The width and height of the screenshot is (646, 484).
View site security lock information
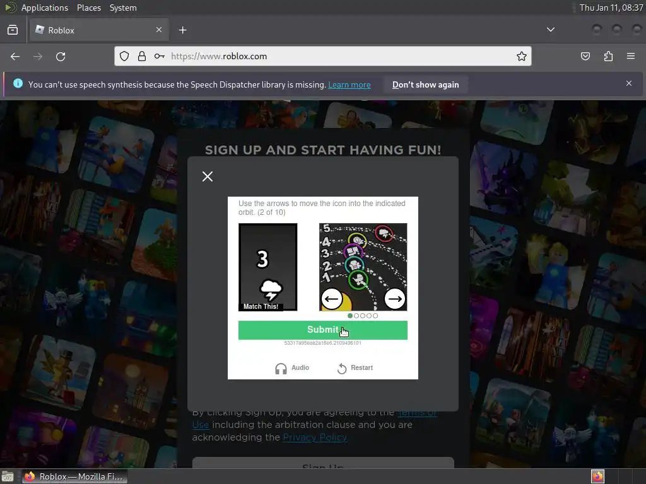tap(142, 56)
